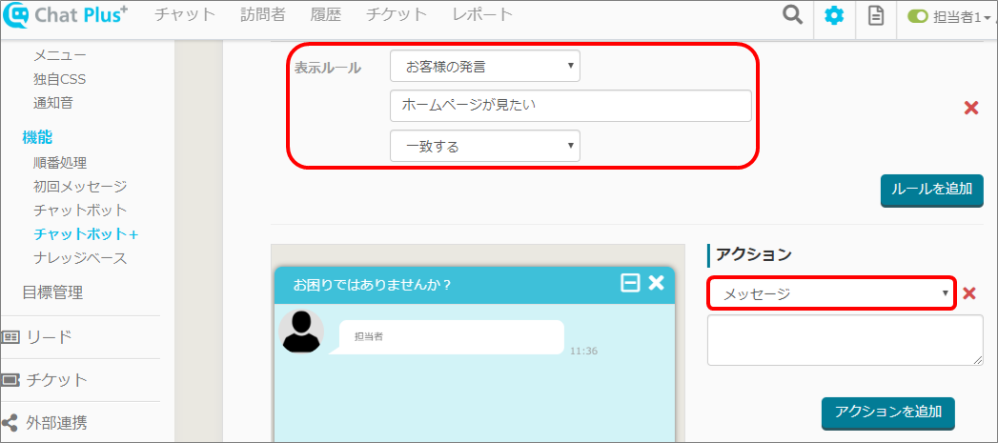Screen dimensions: 998x443
Task: Click the 表示ルール label
Action: point(327,68)
